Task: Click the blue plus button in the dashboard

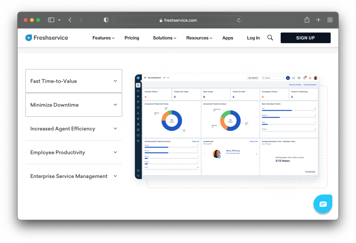Action: [x=288, y=78]
